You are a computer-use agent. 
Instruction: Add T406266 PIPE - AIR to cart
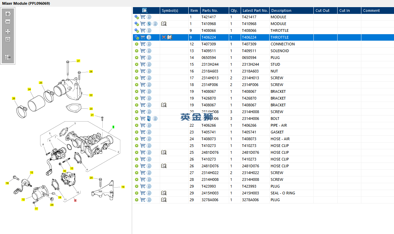(x=143, y=125)
